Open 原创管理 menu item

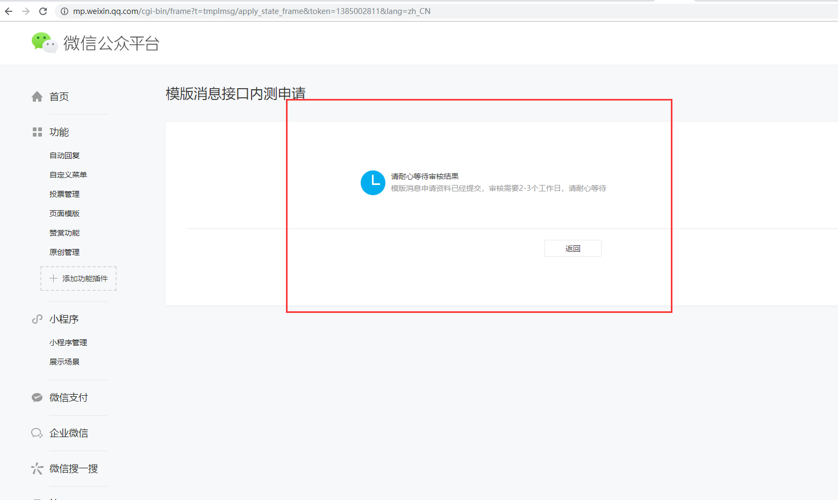tap(65, 252)
